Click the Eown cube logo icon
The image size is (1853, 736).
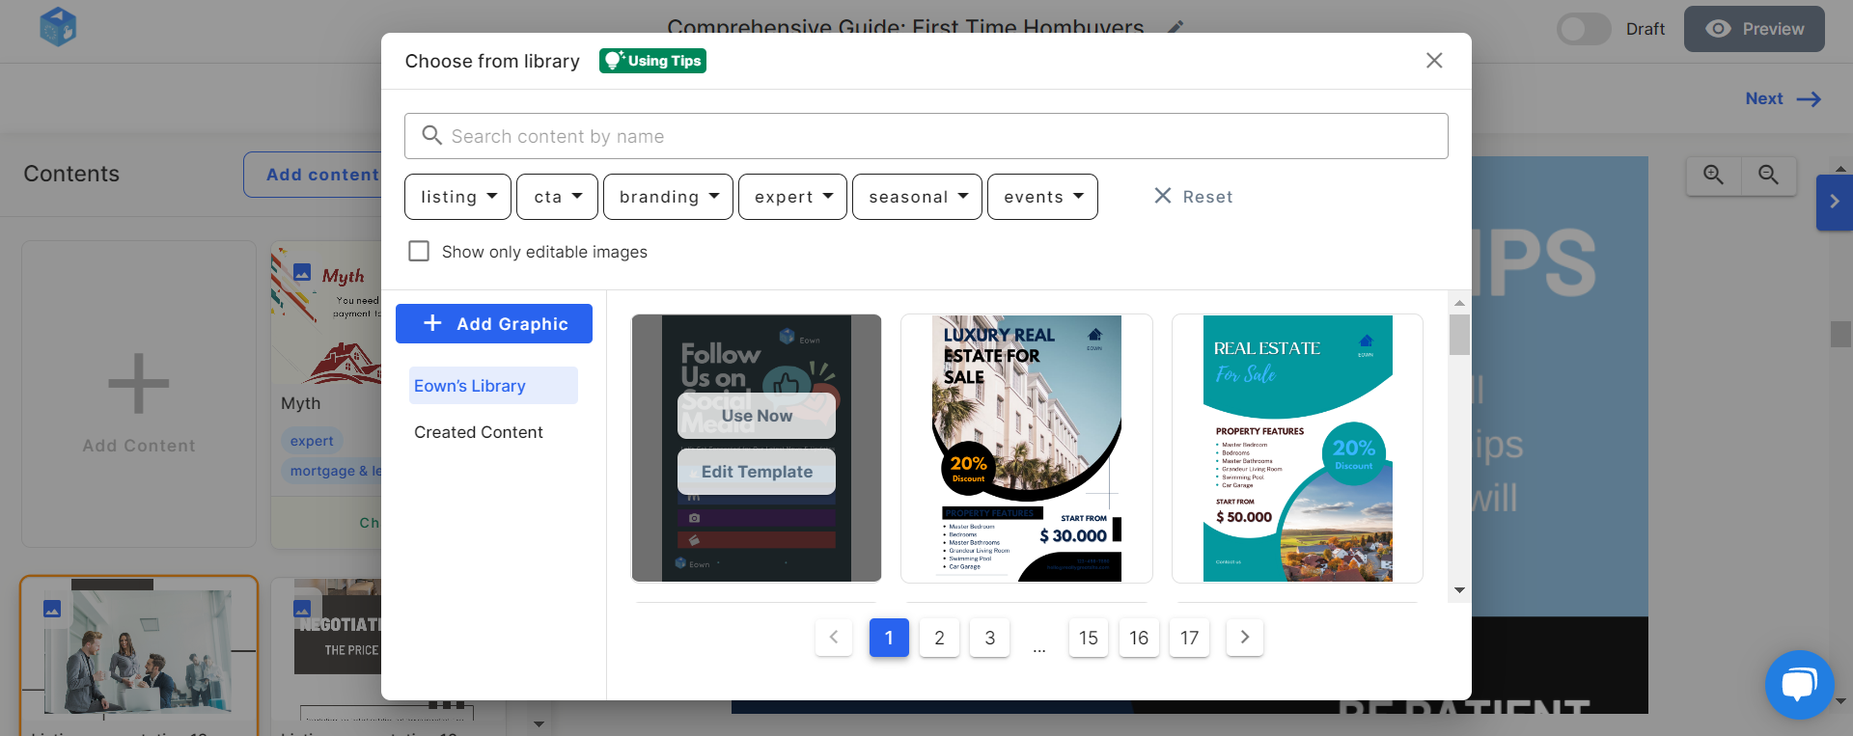point(58,27)
